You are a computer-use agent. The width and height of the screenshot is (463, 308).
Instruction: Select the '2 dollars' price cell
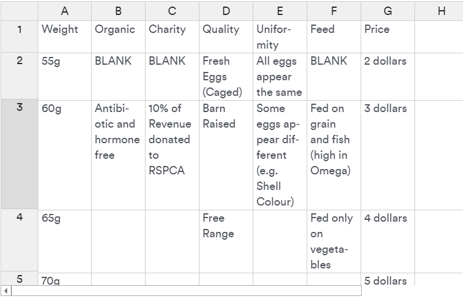coord(388,76)
